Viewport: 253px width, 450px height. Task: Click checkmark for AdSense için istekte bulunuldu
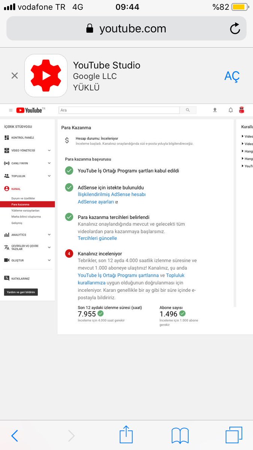click(x=69, y=187)
